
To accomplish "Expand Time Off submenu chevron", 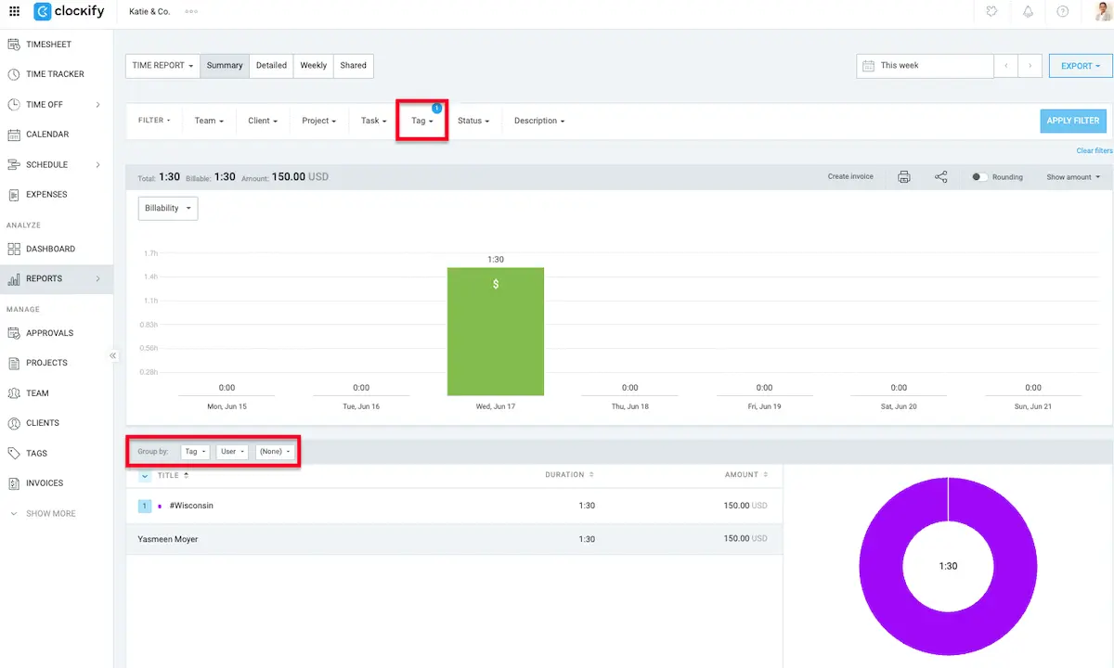I will pos(98,105).
